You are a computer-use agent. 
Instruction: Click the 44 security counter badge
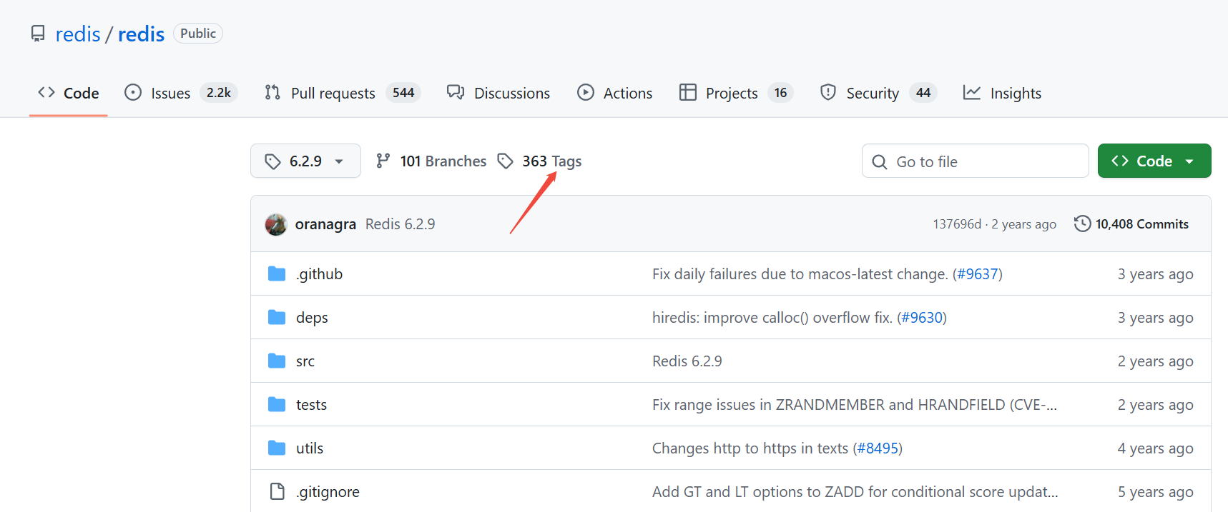click(x=923, y=93)
